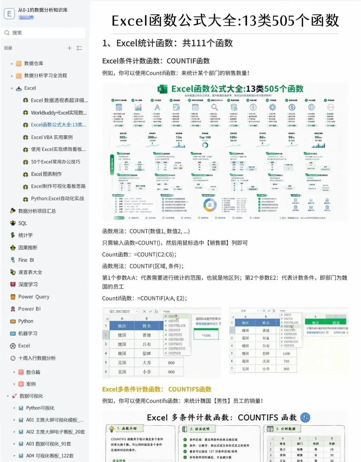Select Excel函数公式大全:13类 page
The height and width of the screenshot is (462, 361).
point(58,125)
